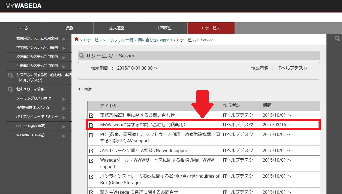Expand Course N@vi(申請) submenu arrow

(x=64, y=127)
